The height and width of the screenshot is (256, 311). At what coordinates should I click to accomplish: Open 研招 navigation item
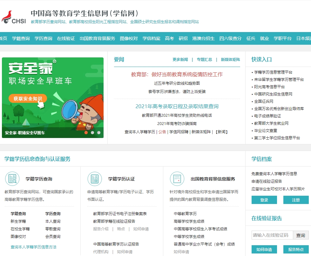(x=183, y=38)
